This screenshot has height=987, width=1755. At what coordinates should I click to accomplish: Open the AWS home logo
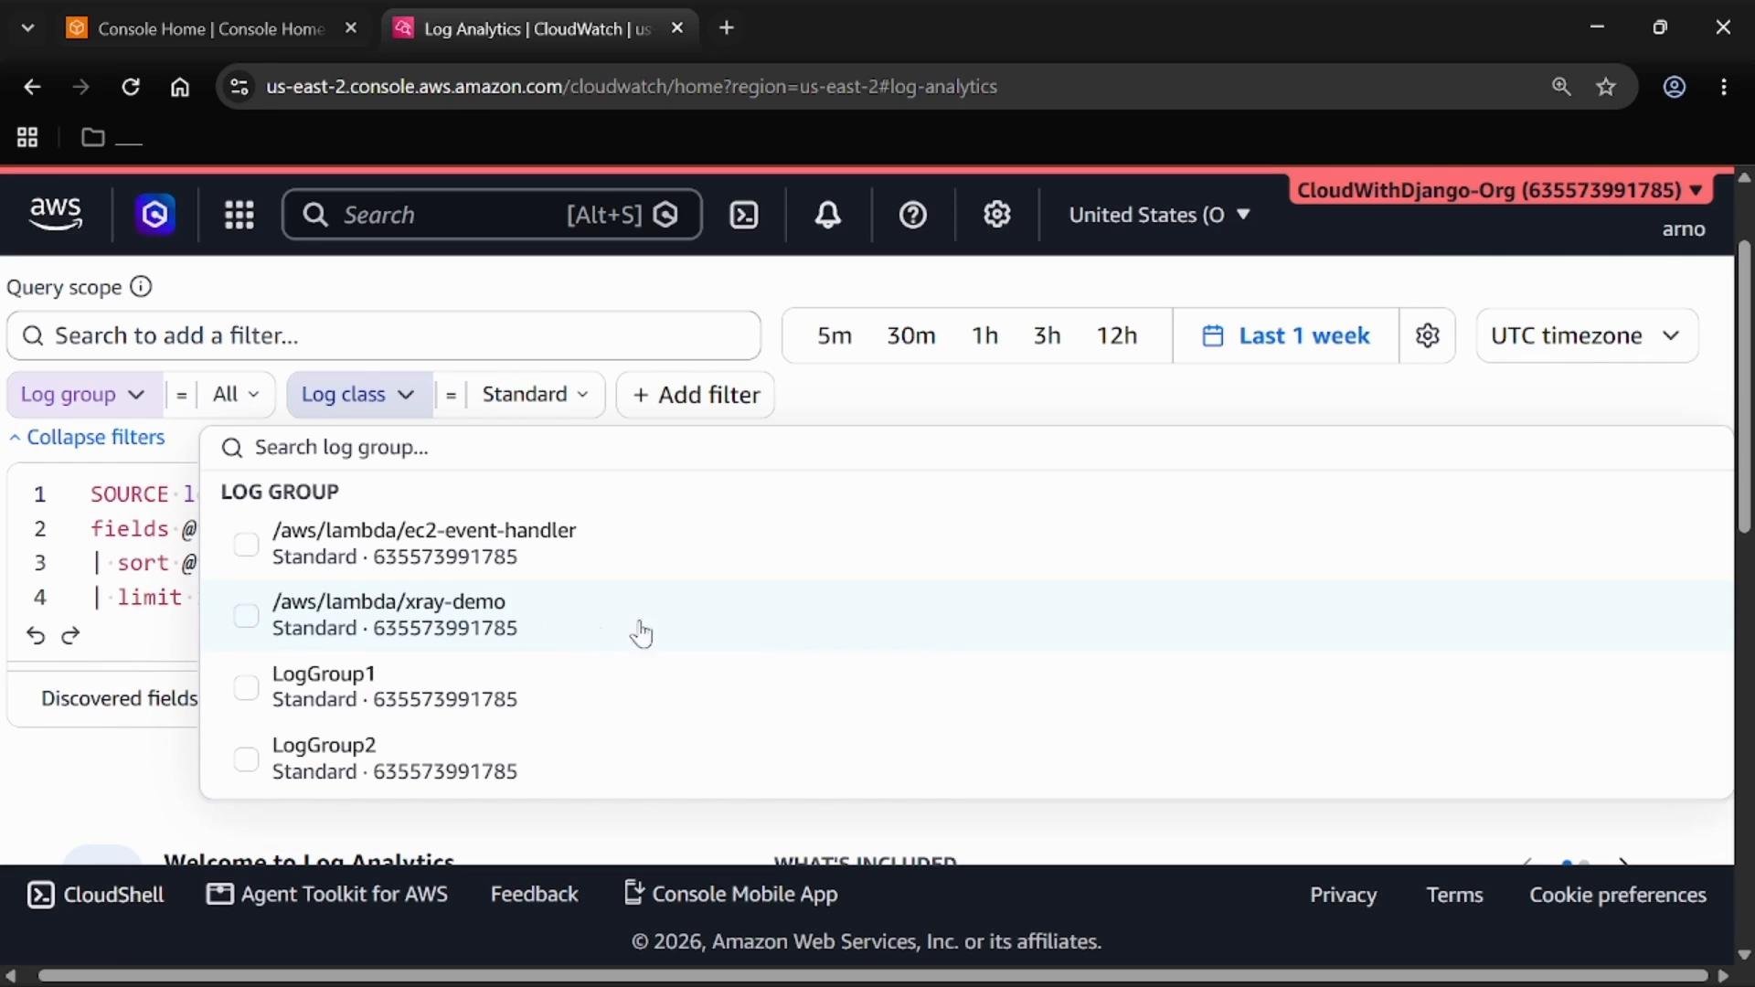pyautogui.click(x=56, y=214)
